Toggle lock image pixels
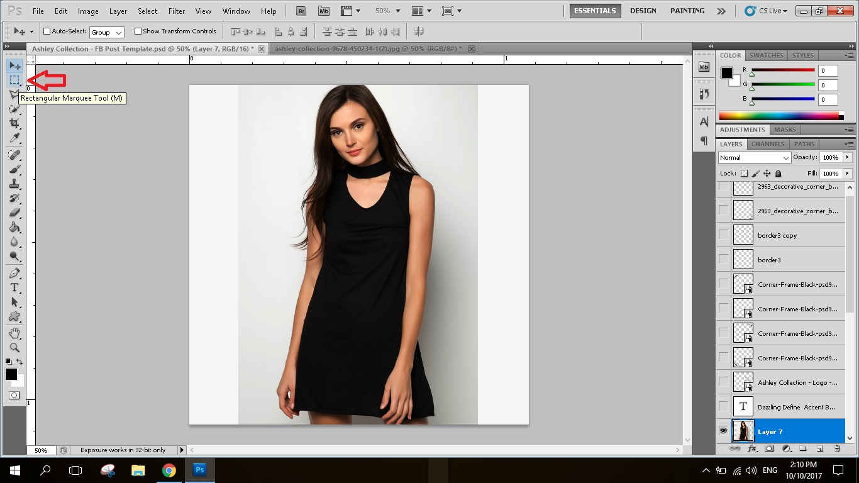 point(756,174)
